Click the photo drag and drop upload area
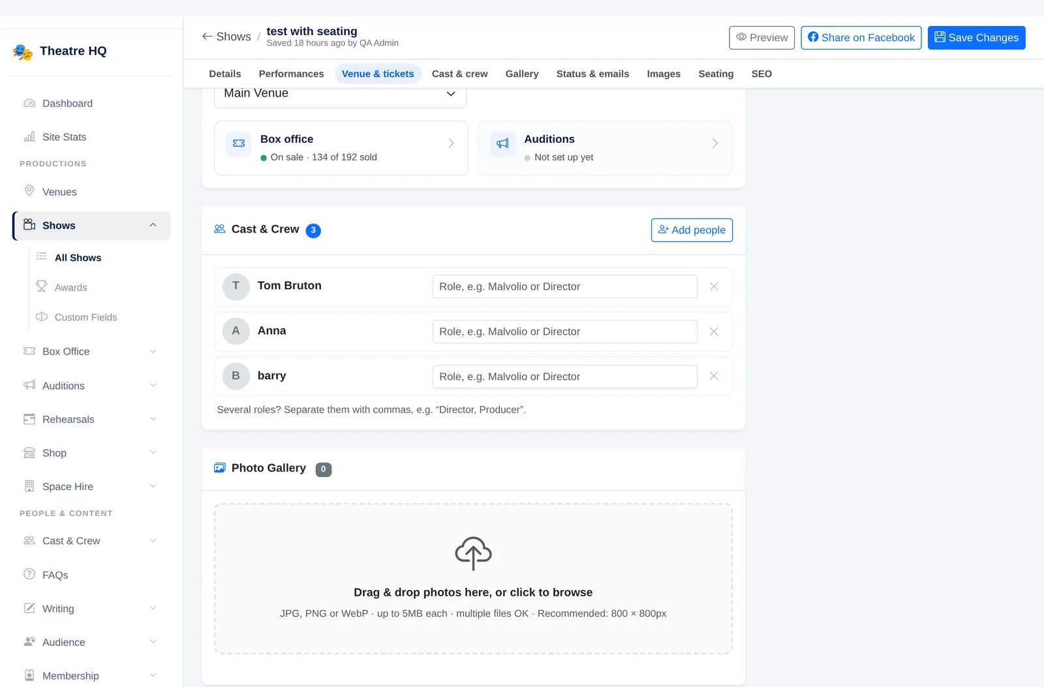Image resolution: width=1044 pixels, height=687 pixels. (x=473, y=579)
